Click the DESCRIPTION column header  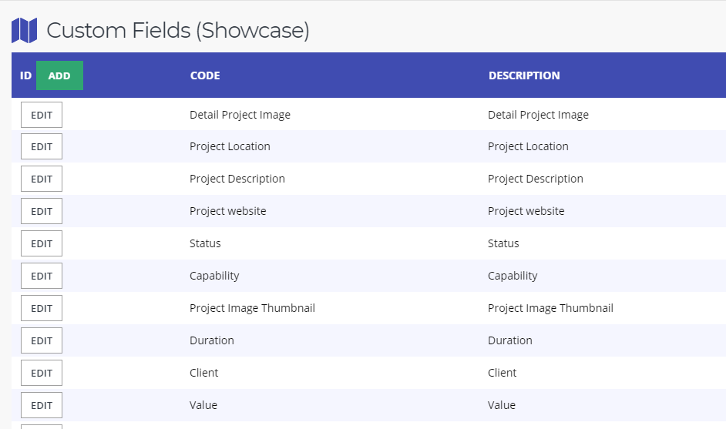pos(524,75)
